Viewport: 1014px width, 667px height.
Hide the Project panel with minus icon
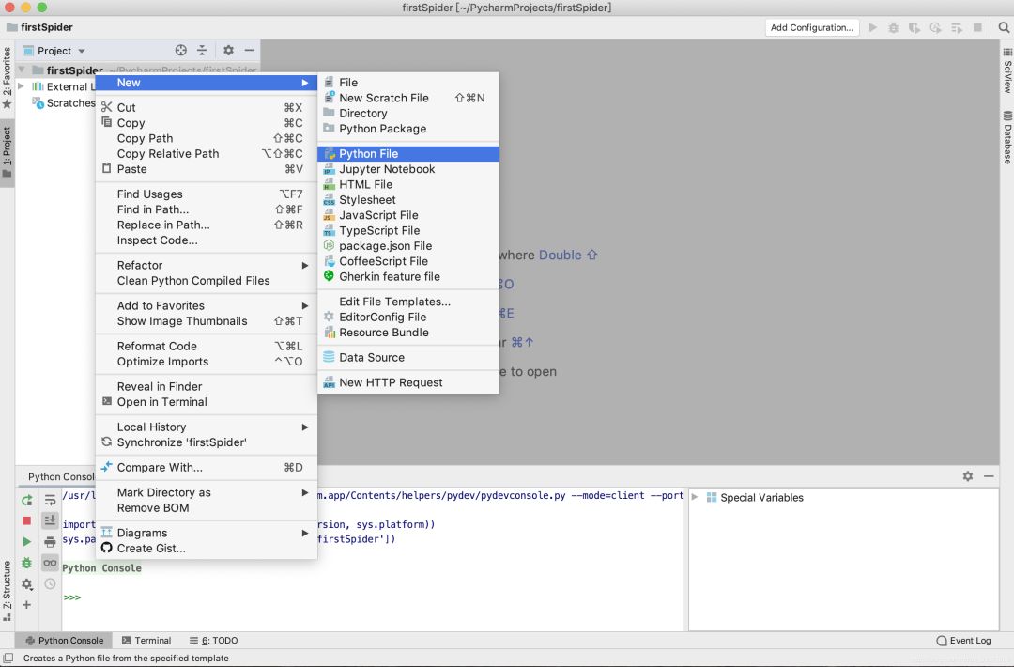[250, 51]
